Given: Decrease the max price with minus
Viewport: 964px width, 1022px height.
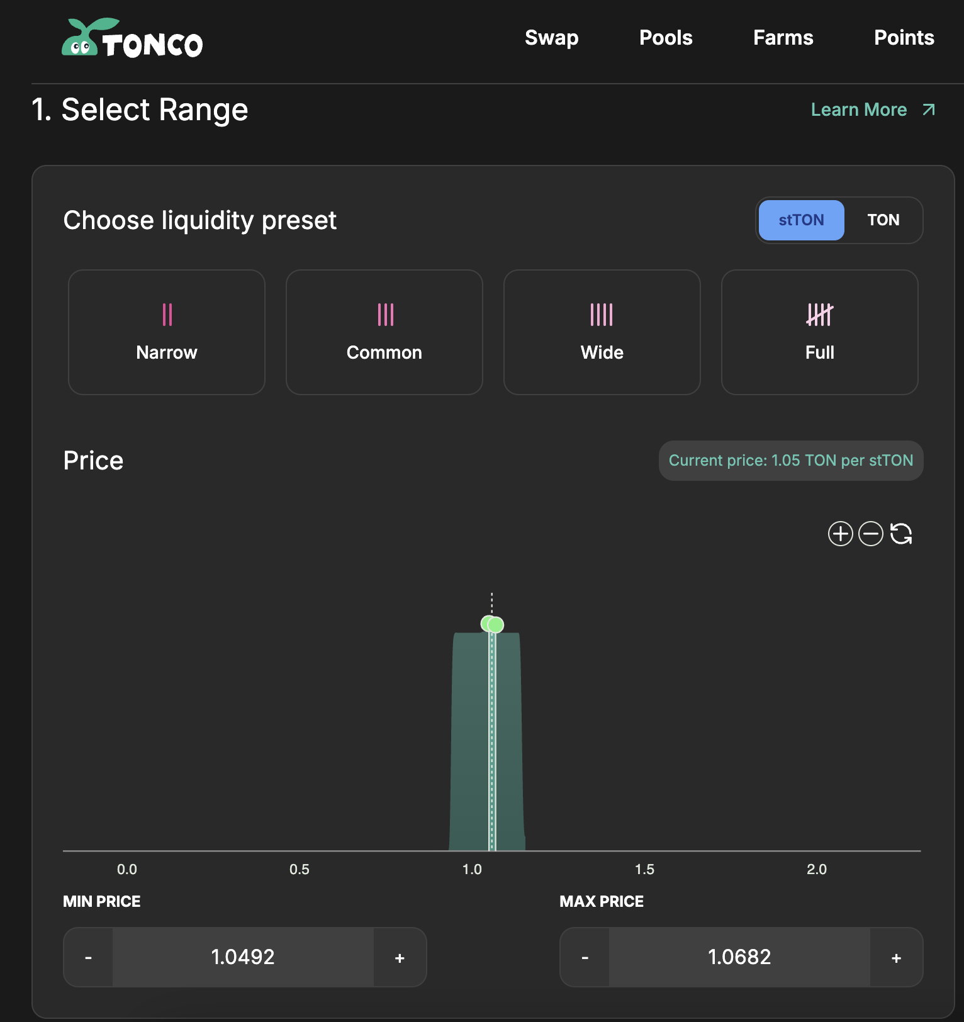Looking at the screenshot, I should (x=585, y=957).
